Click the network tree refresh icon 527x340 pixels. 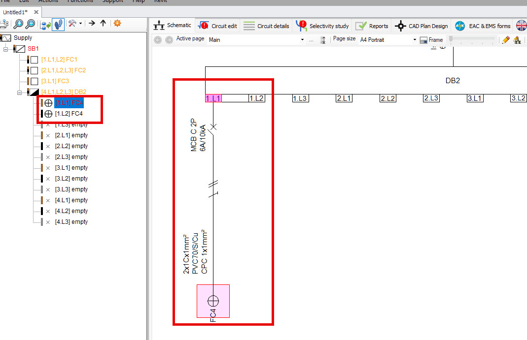(x=45, y=24)
